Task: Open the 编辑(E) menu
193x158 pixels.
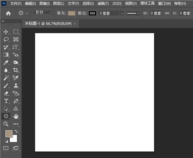Action: pyautogui.click(x=30, y=4)
